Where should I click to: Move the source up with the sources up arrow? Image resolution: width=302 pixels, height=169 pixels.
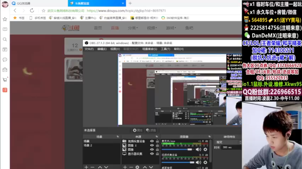pos(145,167)
